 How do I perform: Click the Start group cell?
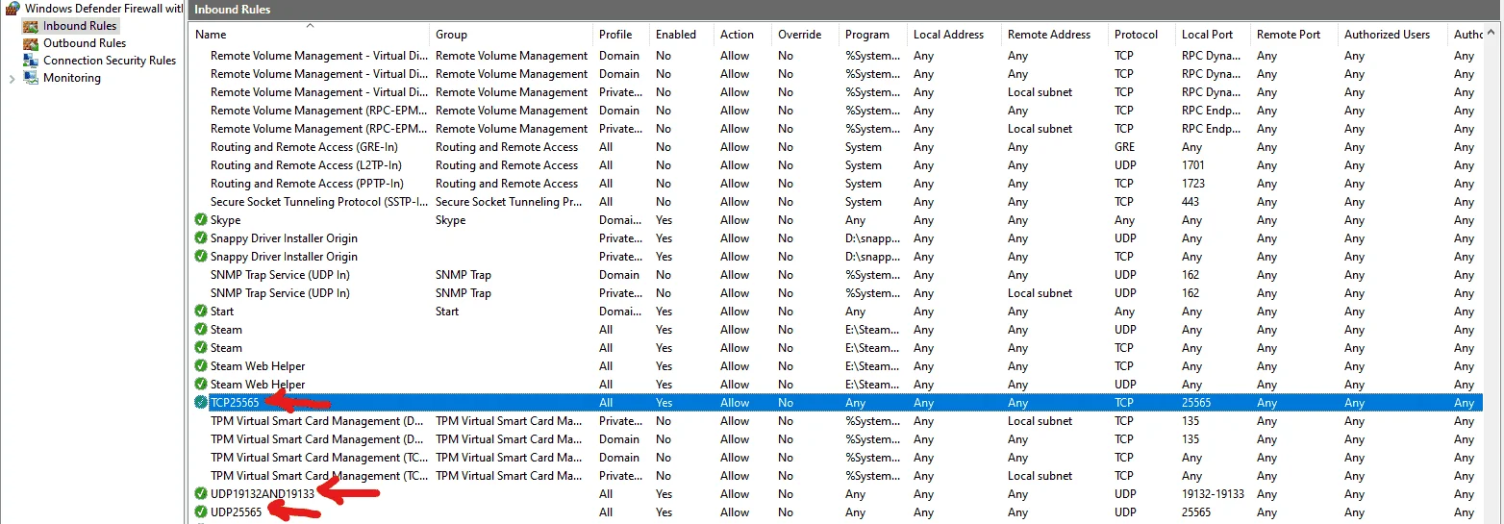click(x=447, y=312)
